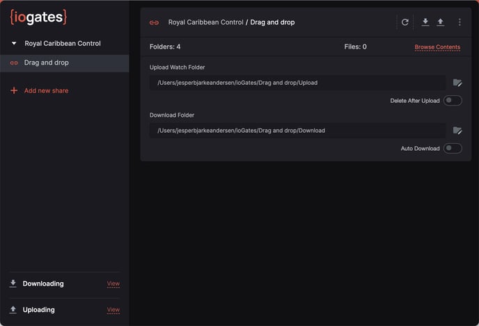Click the refresh icon in share header
This screenshot has width=479, height=326.
(x=405, y=22)
